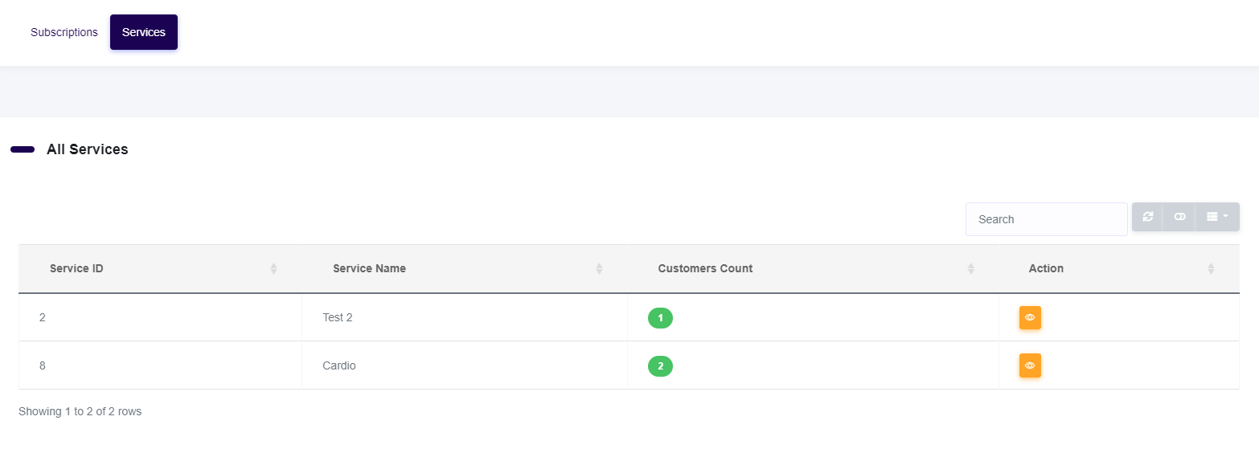The height and width of the screenshot is (449, 1259).
Task: Select the Cardio service name cell
Action: (x=339, y=365)
